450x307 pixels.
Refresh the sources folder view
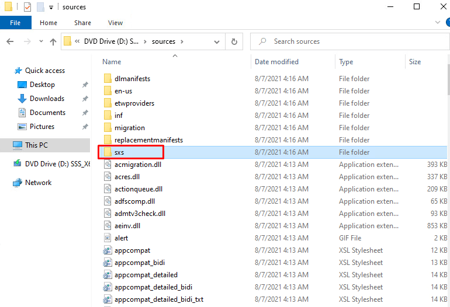pyautogui.click(x=234, y=41)
